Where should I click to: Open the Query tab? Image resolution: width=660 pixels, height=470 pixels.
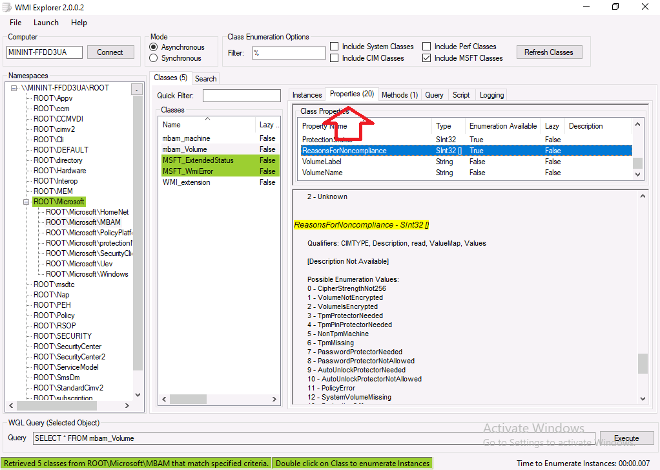pyautogui.click(x=434, y=95)
